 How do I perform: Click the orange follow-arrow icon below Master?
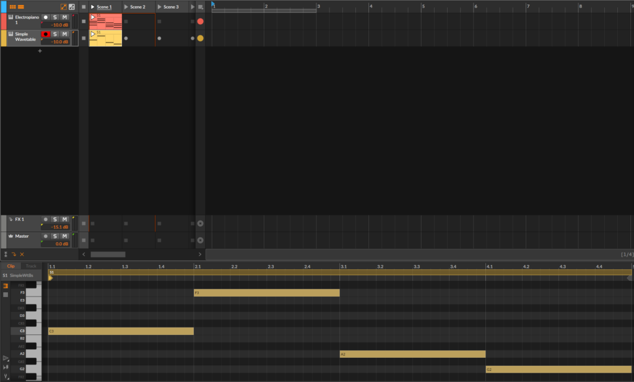point(14,254)
